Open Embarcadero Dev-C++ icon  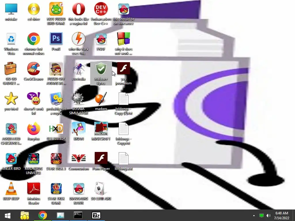(x=101, y=9)
